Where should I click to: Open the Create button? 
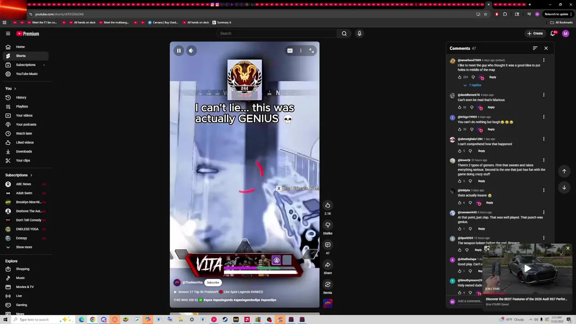click(535, 33)
